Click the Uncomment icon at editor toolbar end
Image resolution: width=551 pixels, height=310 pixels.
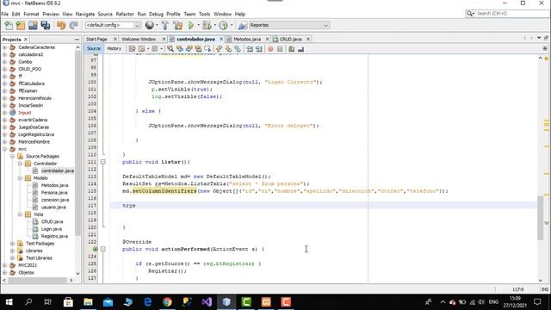point(300,49)
